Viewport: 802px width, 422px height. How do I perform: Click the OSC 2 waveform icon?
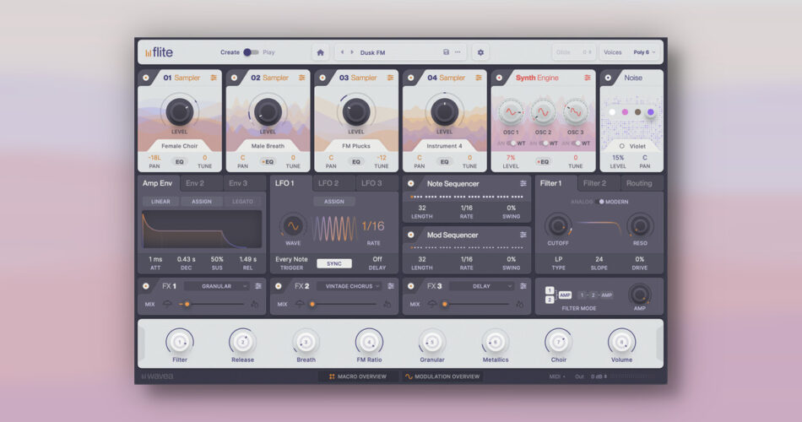pyautogui.click(x=543, y=111)
